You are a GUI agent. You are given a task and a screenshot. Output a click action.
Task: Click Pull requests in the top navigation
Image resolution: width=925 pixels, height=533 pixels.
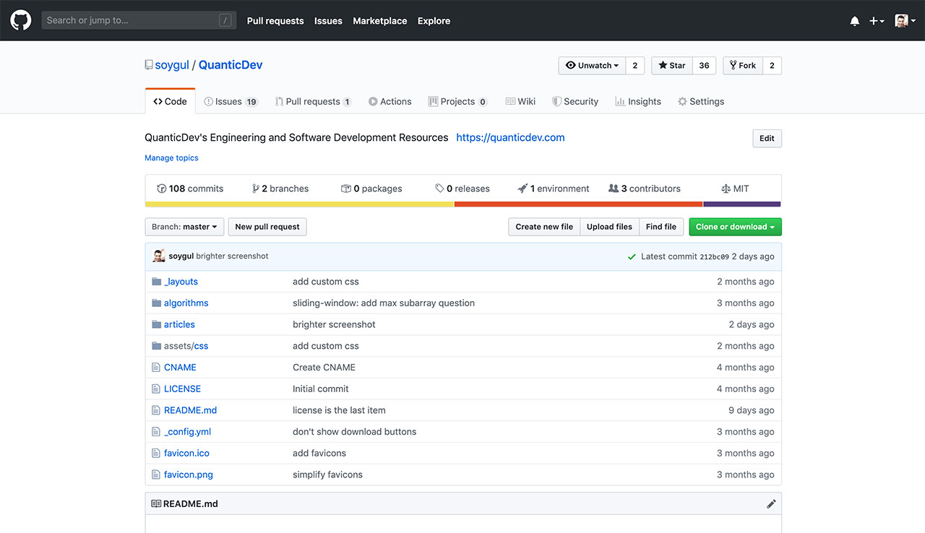[x=275, y=21]
